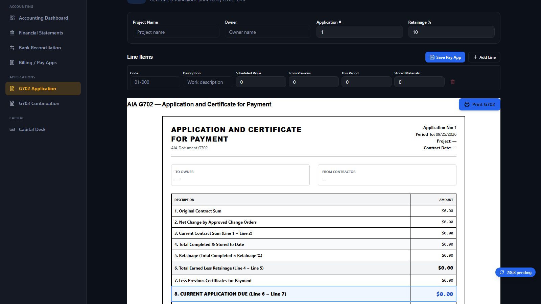Go to Financial Statements
This screenshot has width=541, height=304.
(43, 33)
